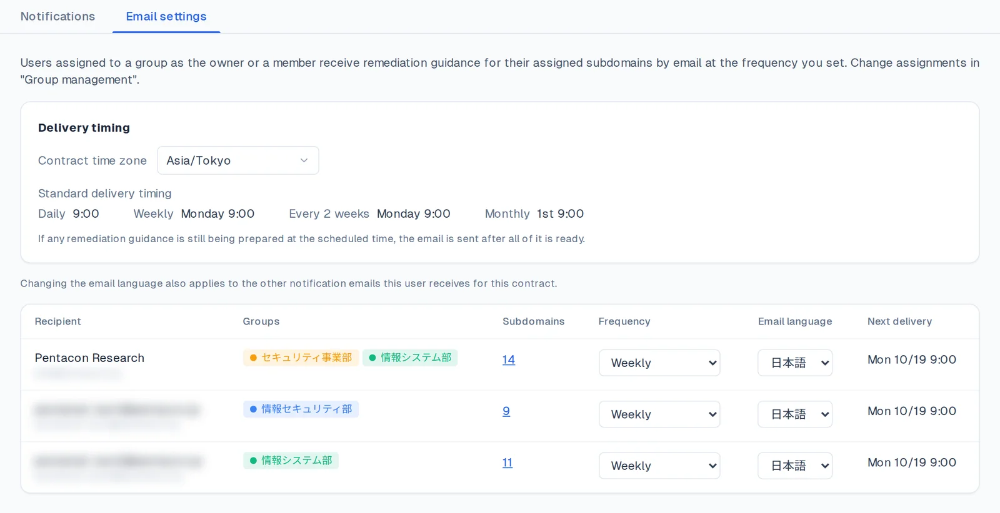Click the Pentacon Research recipient name
The image size is (1000, 513).
89,358
